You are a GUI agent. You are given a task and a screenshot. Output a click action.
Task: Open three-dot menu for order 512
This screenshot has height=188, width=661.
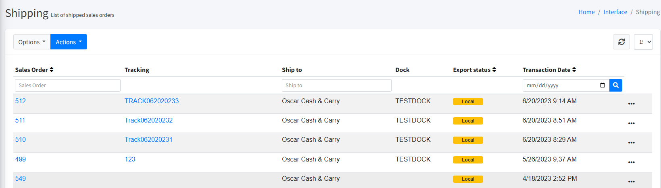[631, 104]
